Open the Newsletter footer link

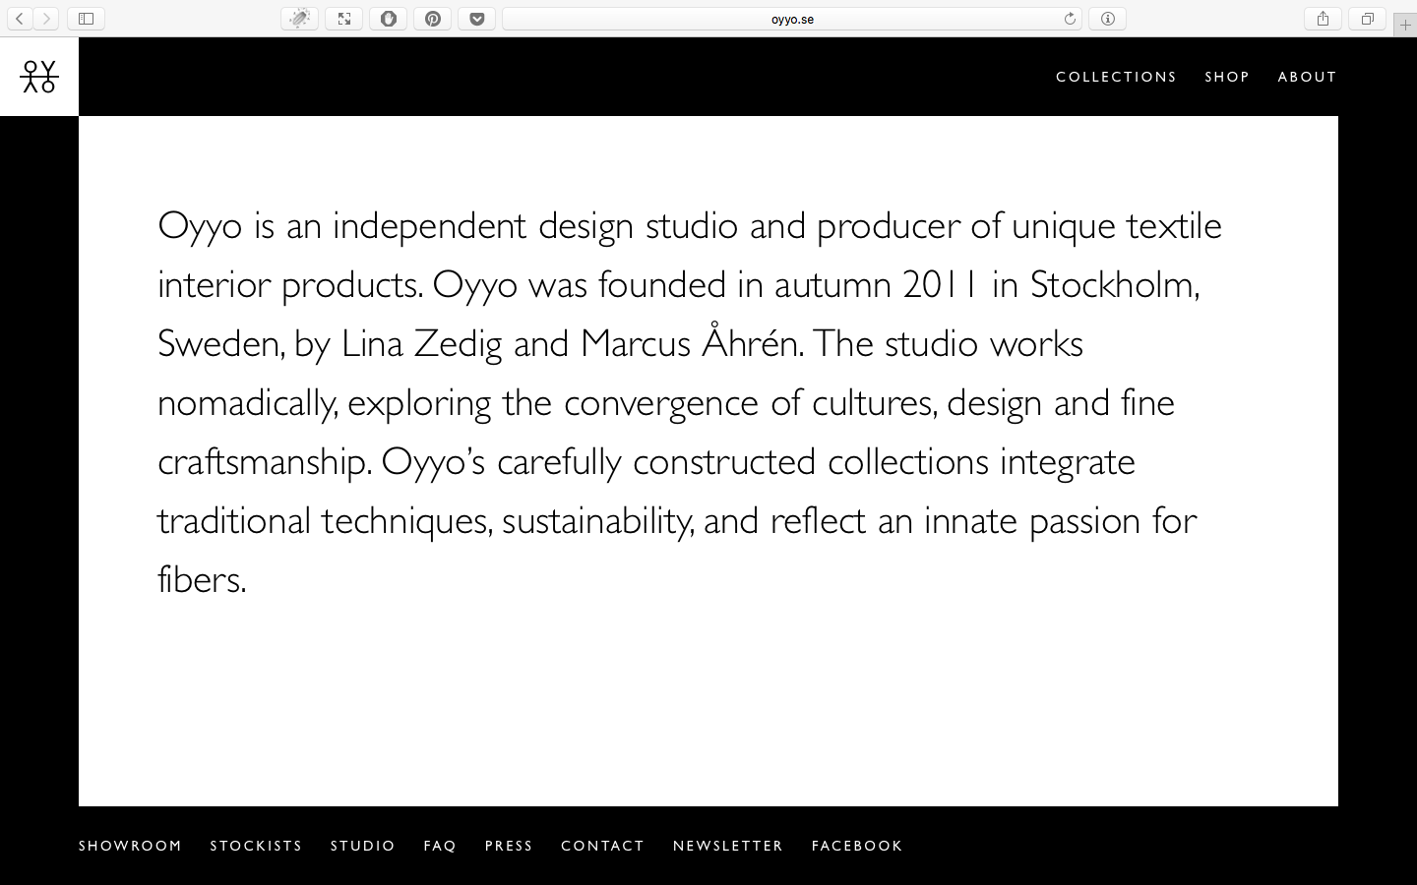pyautogui.click(x=728, y=846)
